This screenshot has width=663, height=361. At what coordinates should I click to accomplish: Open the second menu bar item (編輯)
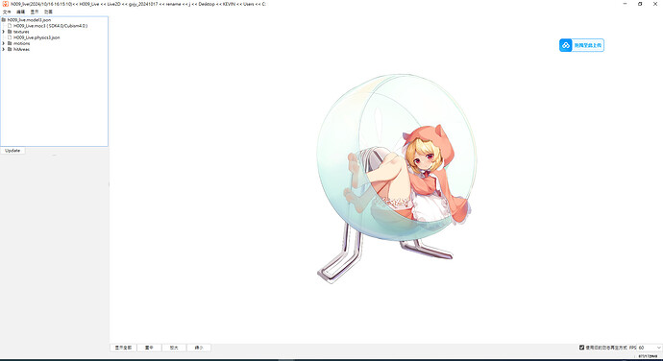[21, 12]
